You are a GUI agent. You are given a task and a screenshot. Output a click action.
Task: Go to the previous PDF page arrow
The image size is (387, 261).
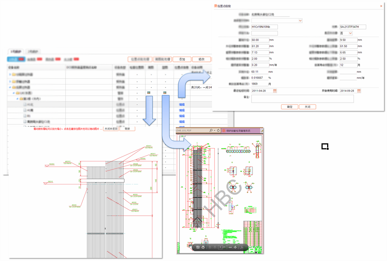pos(210,247)
